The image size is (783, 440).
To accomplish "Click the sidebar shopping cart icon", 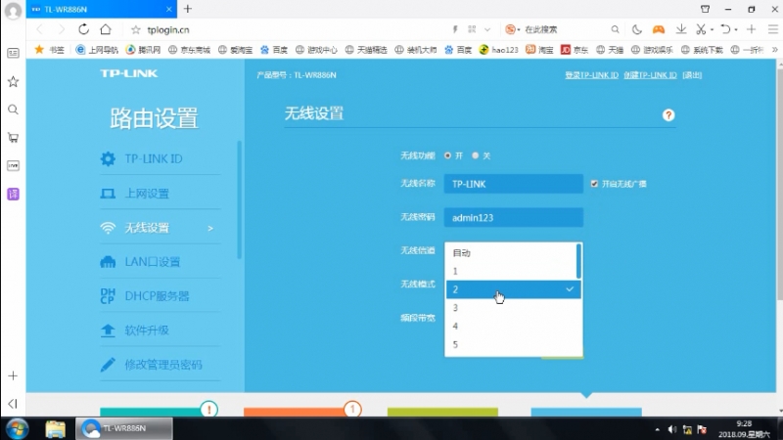I will [13, 138].
